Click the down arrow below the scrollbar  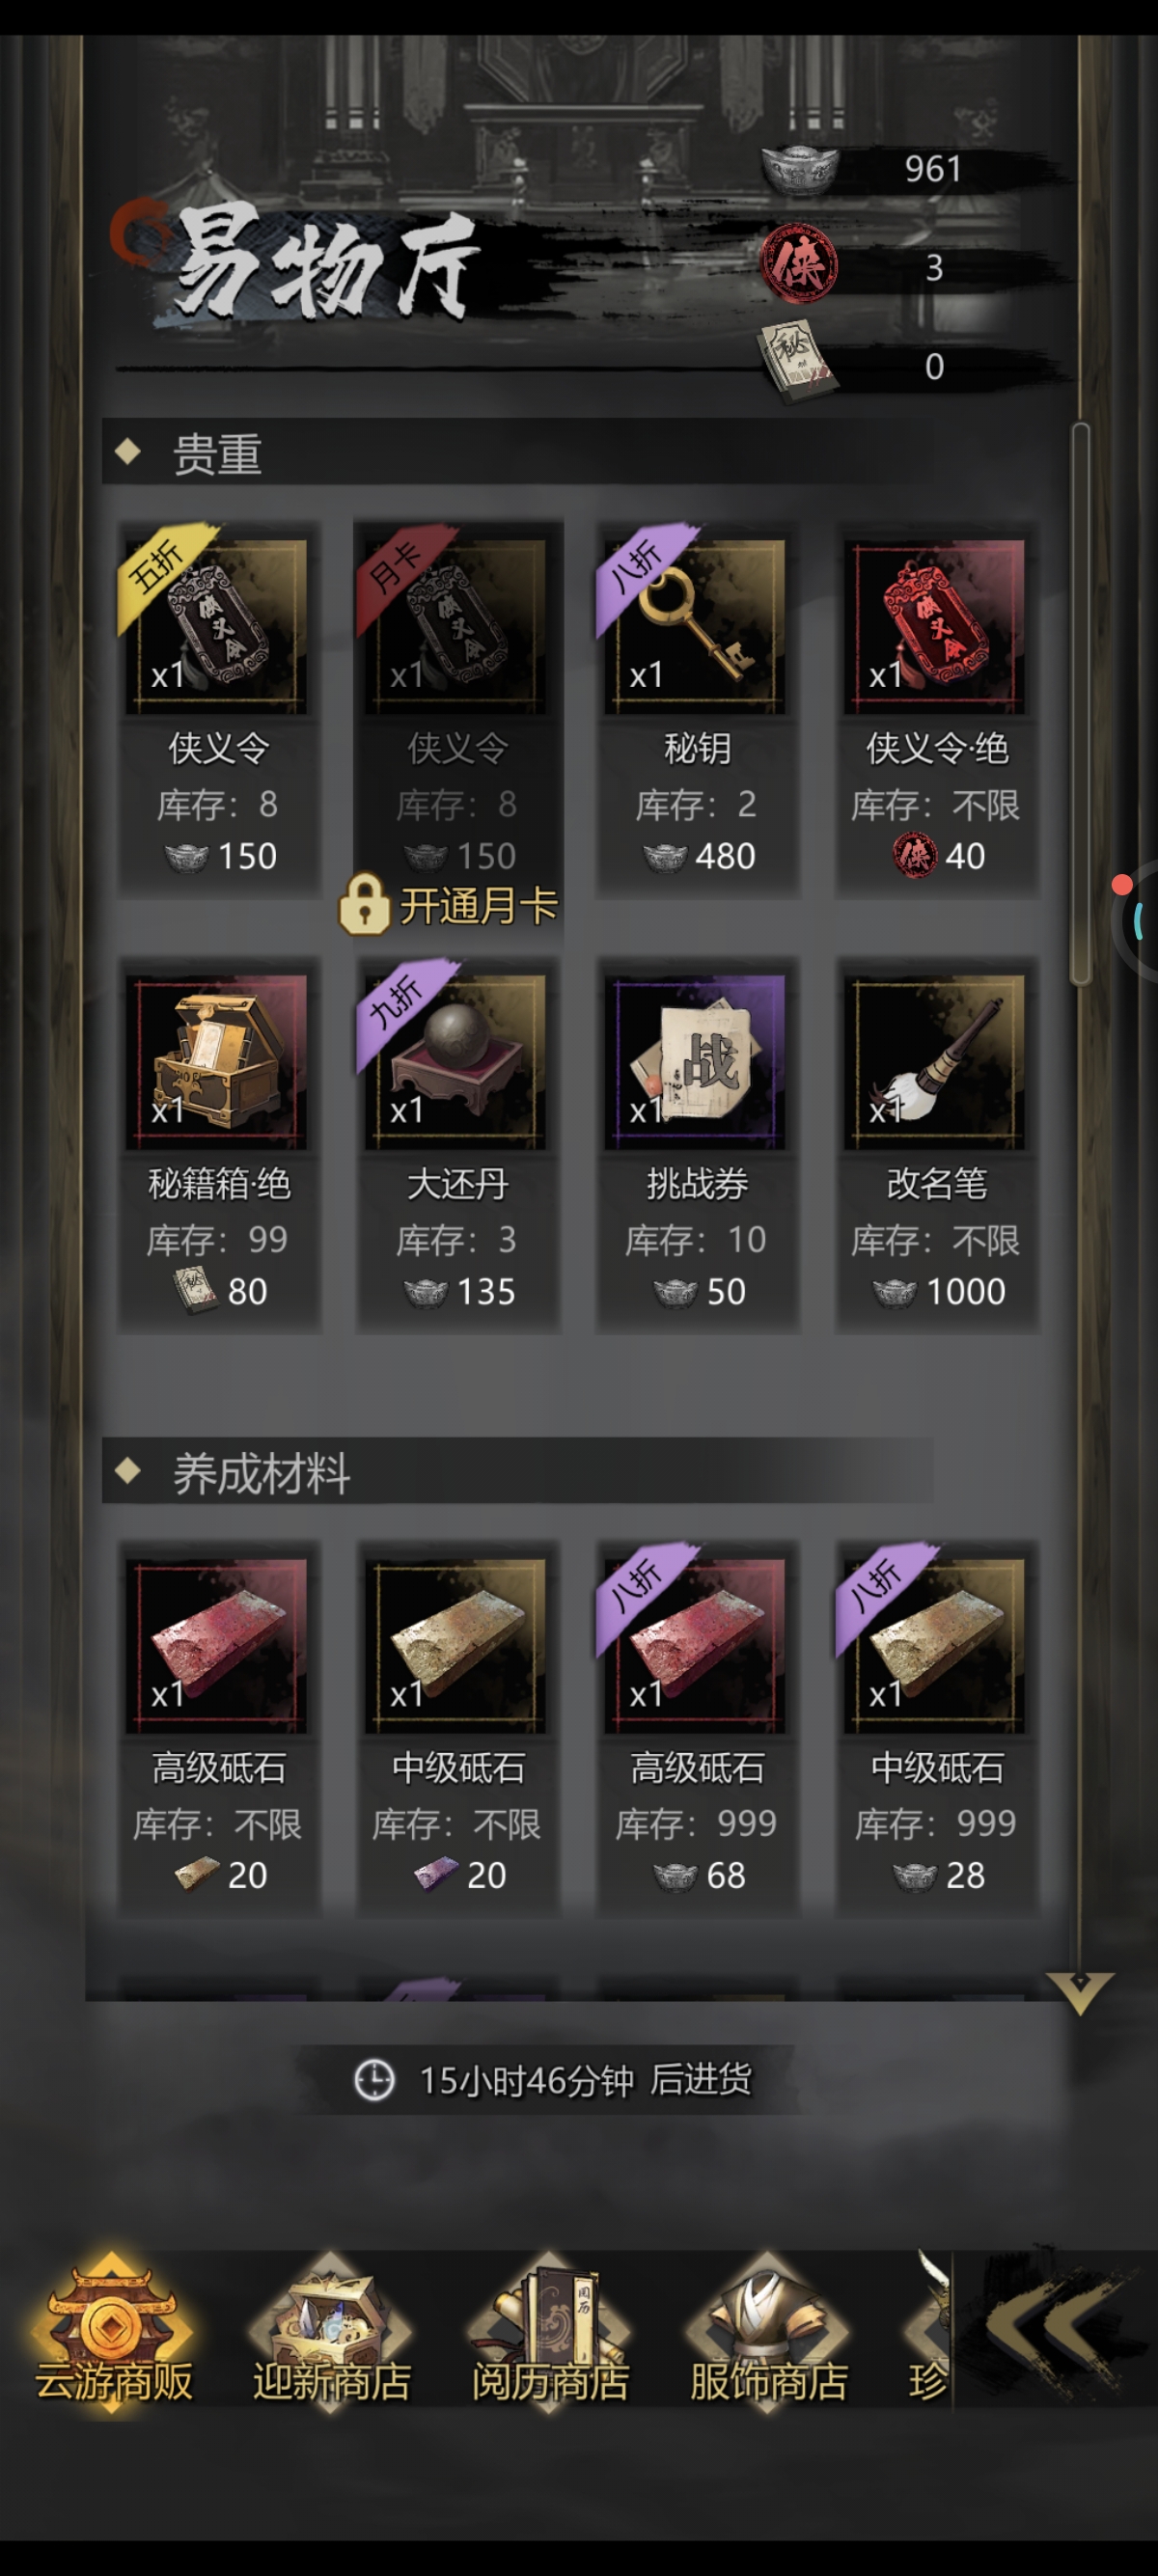[1079, 1992]
